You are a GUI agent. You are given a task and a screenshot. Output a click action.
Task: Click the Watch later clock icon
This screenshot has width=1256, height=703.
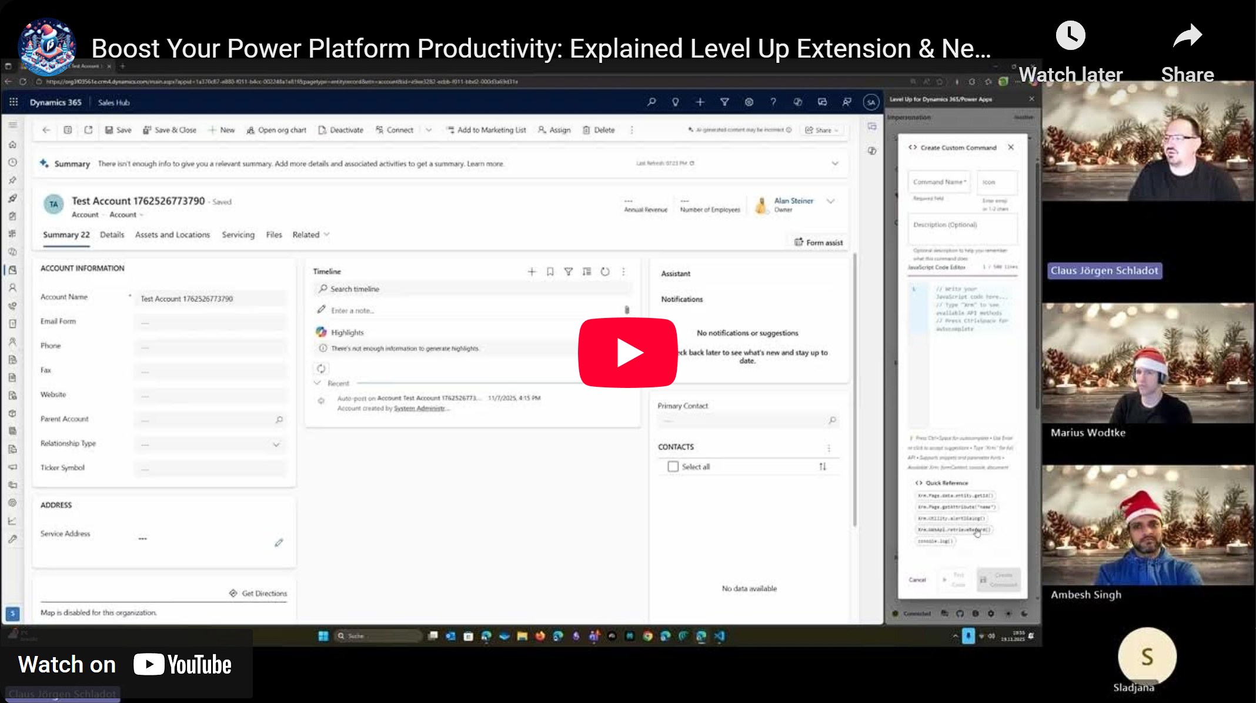pyautogui.click(x=1070, y=36)
